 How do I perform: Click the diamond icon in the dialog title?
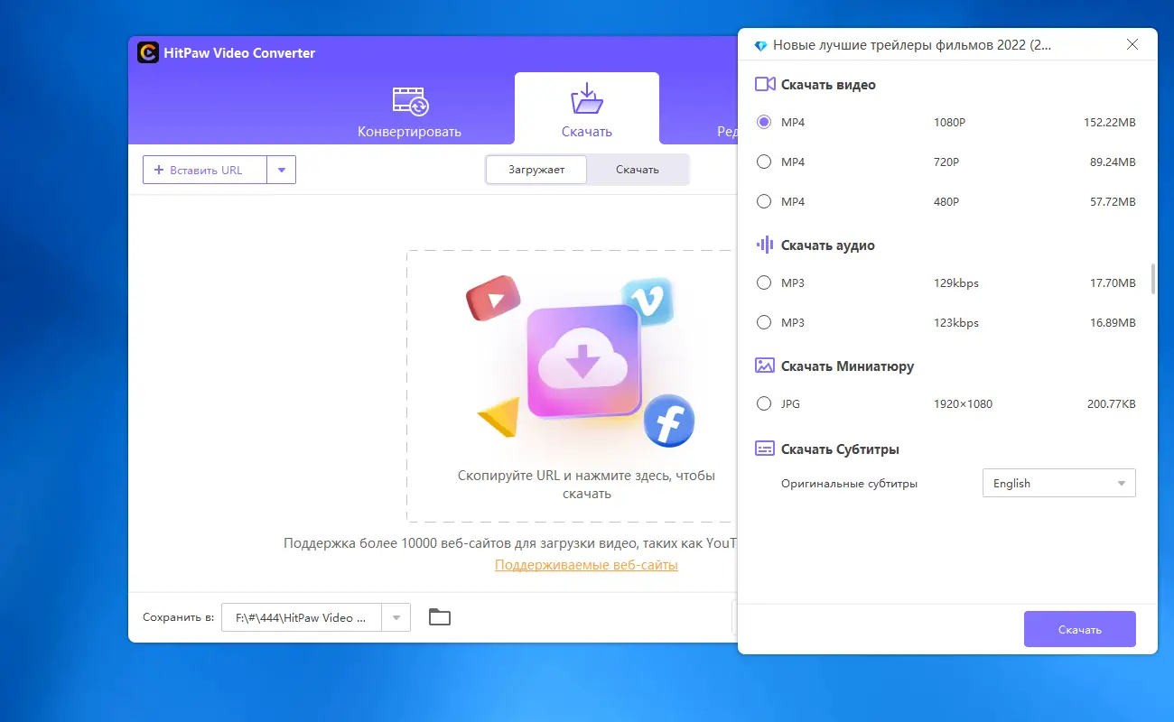click(x=760, y=45)
